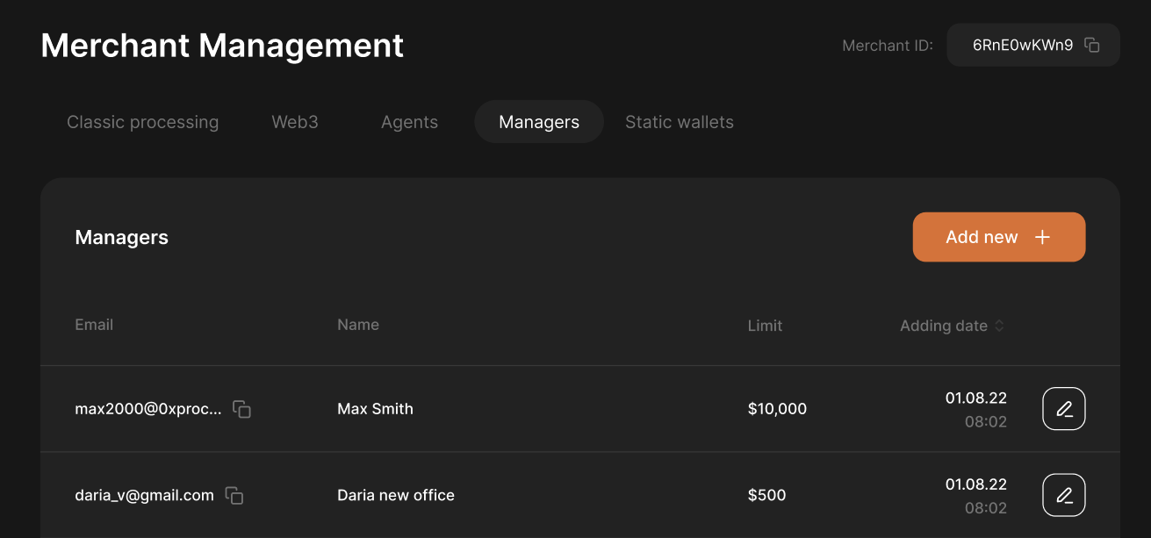Edit the Daria new office manager

(x=1063, y=496)
